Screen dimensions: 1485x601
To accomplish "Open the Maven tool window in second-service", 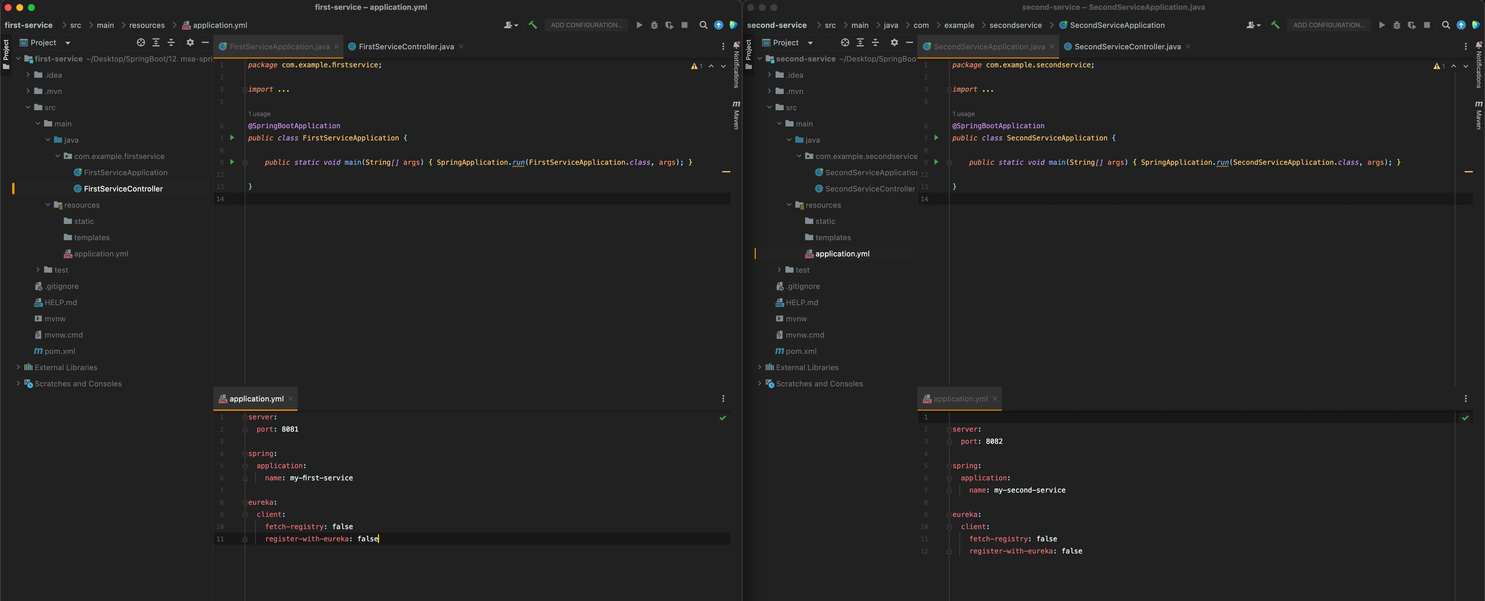I will [x=1479, y=115].
